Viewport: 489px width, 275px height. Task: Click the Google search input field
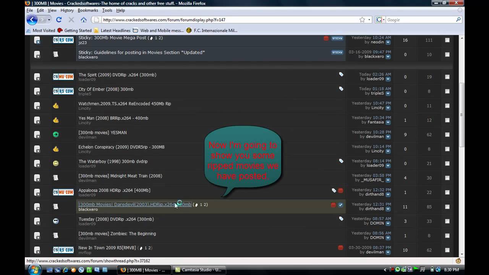click(x=419, y=20)
